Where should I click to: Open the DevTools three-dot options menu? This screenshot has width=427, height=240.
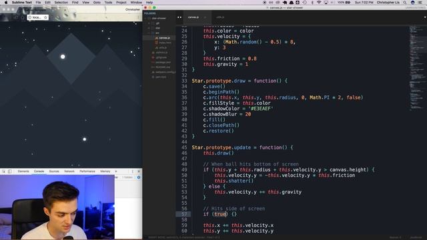[133, 171]
